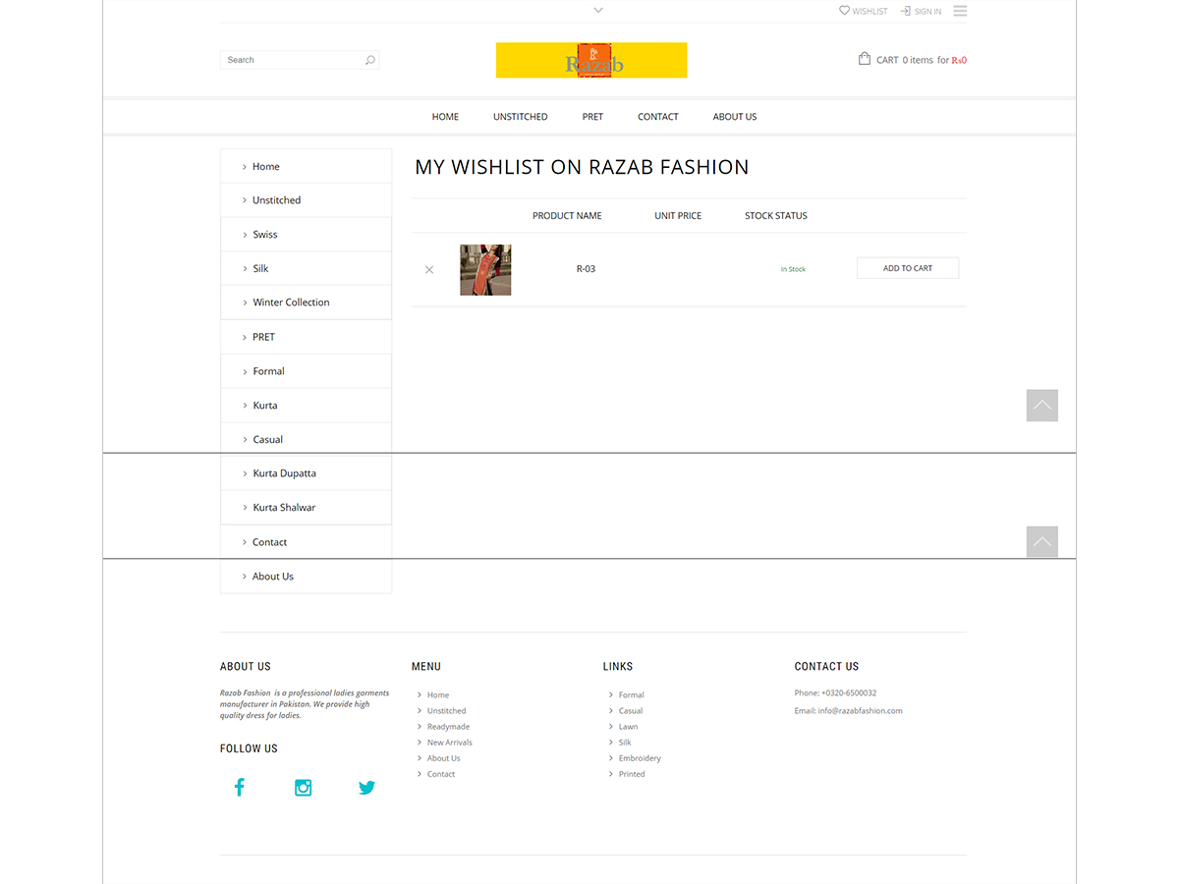
Task: Open the Twitter bird icon
Action: [x=367, y=788]
